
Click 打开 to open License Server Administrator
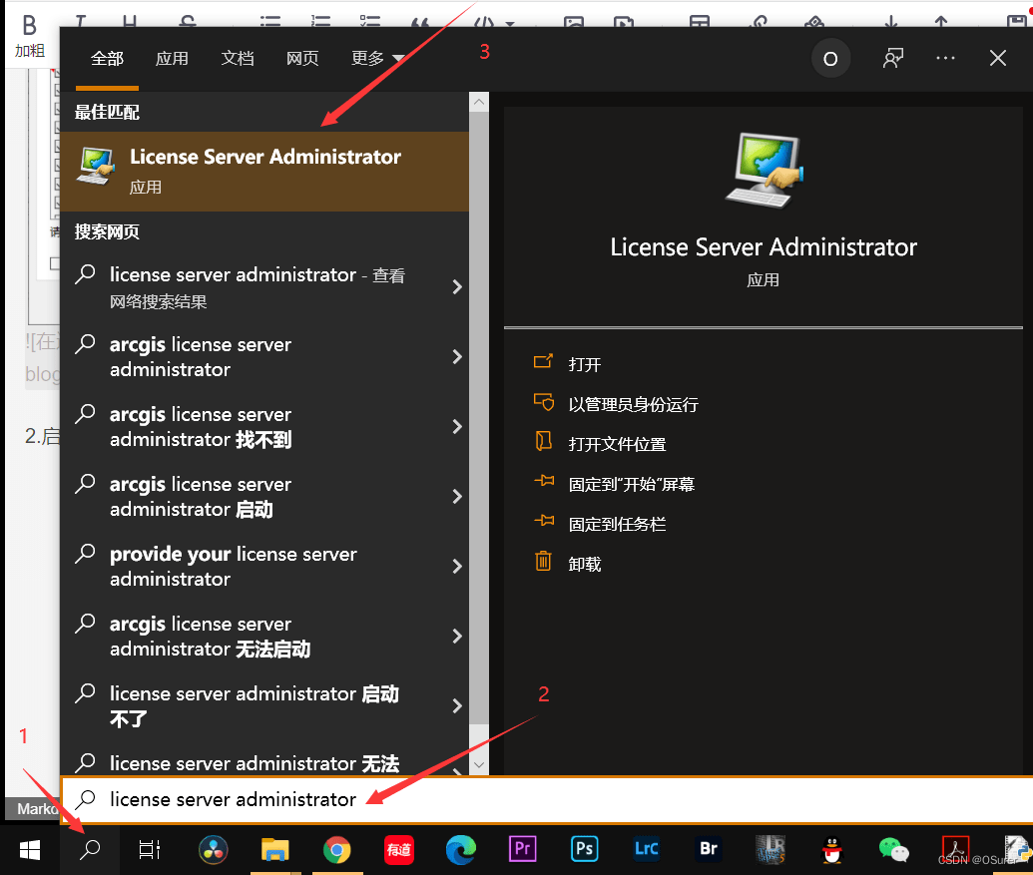(x=585, y=364)
